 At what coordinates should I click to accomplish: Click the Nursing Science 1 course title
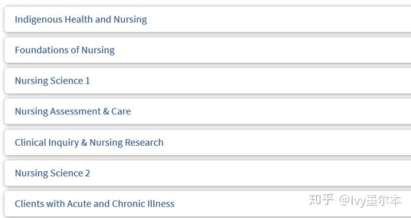[52, 81]
